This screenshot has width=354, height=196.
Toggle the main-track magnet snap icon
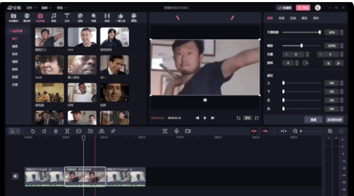[254, 131]
